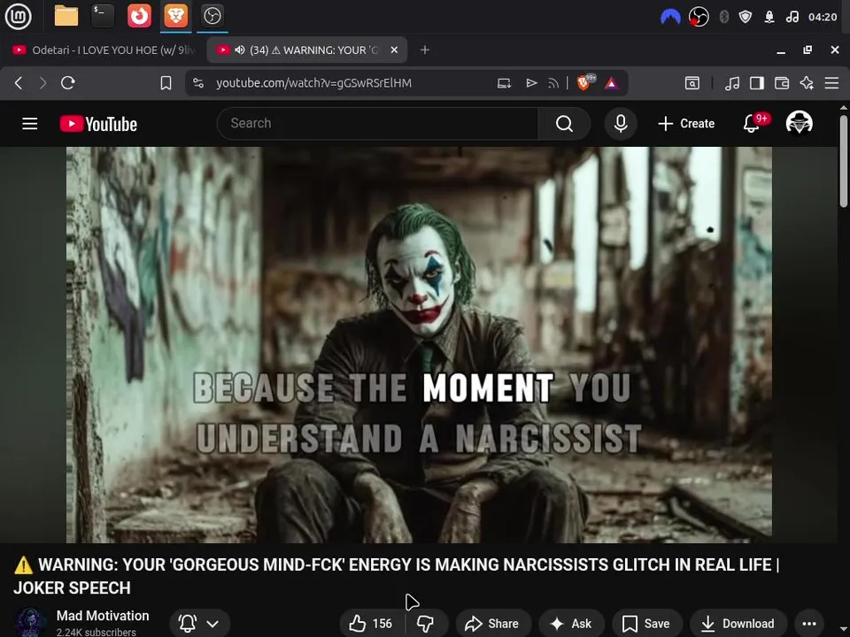Save the video to a playlist
The height and width of the screenshot is (637, 850).
pyautogui.click(x=646, y=624)
